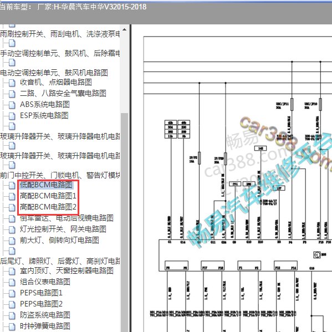This screenshot has height=332, width=332.
Task: Click document icon beside 室内顶灯 entry
Action: [12, 271]
